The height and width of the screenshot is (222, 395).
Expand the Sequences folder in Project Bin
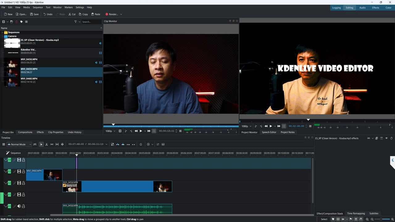point(2,32)
